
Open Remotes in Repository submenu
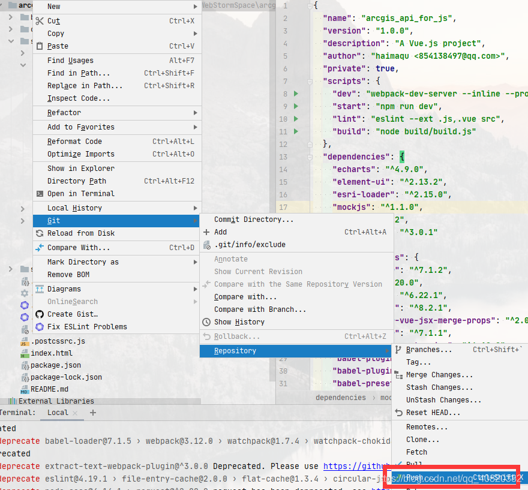click(460, 427)
